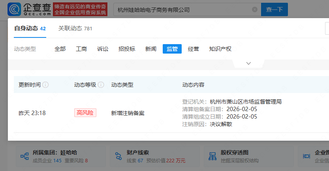Filter by 招投标 type
Screen dimensions: 329x171
[127, 49]
